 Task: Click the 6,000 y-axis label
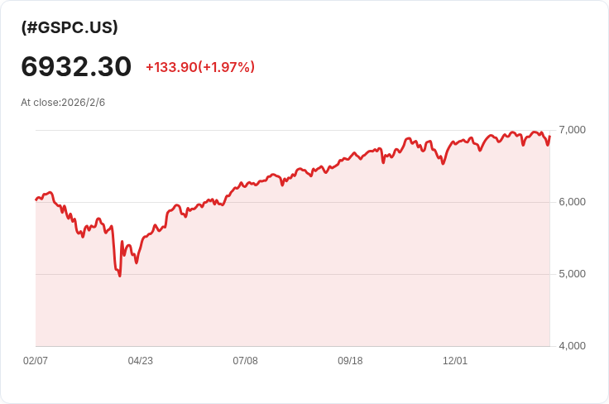[x=572, y=202]
